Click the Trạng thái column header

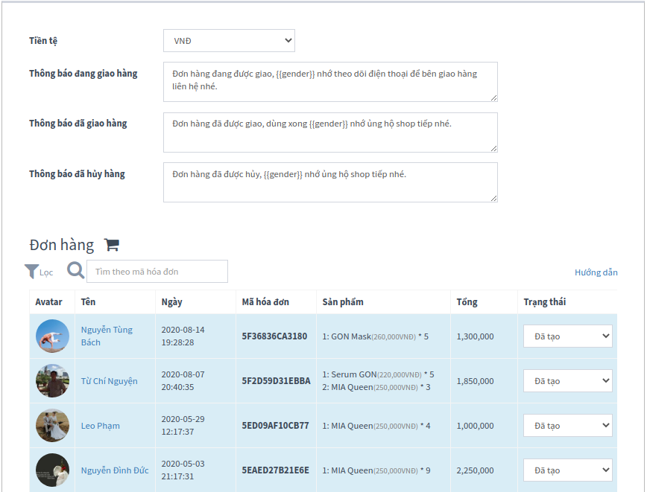545,302
